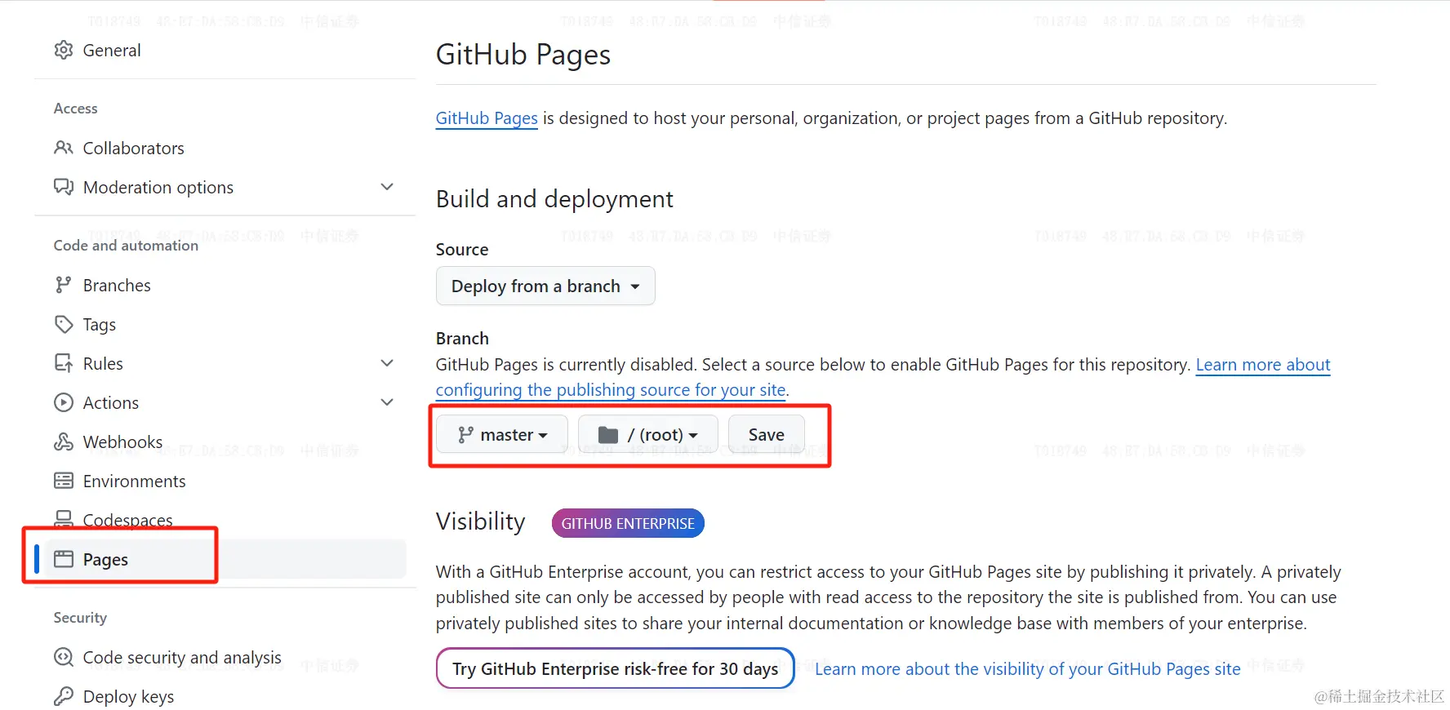Click the General gear icon
Viewport: 1450px width, 710px height.
point(64,51)
